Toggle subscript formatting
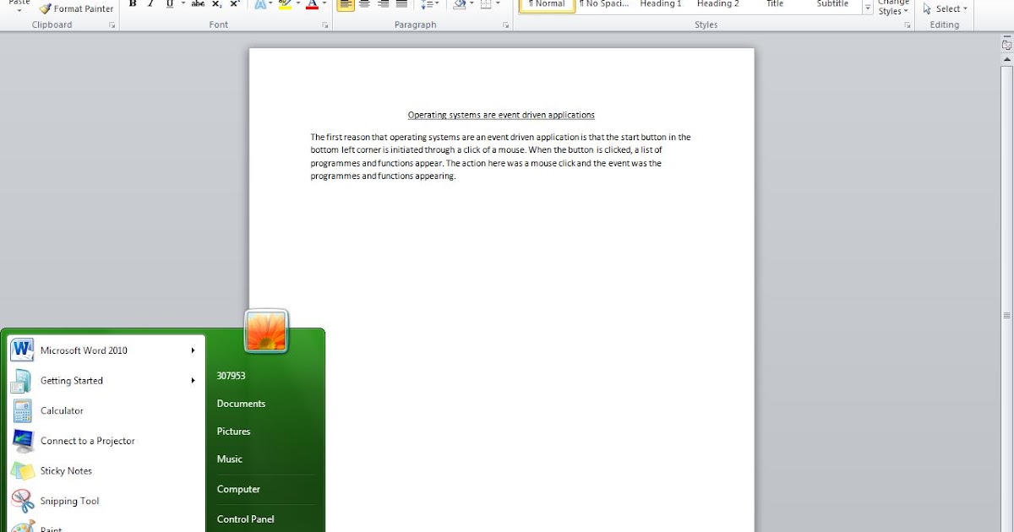 tap(216, 4)
